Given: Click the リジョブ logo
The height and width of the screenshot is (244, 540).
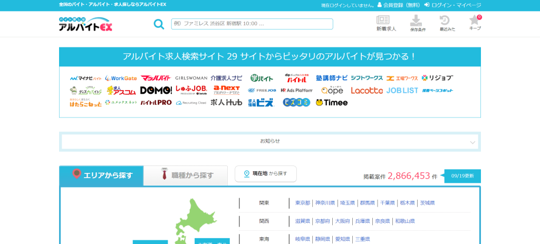Looking at the screenshot, I should coord(437,78).
